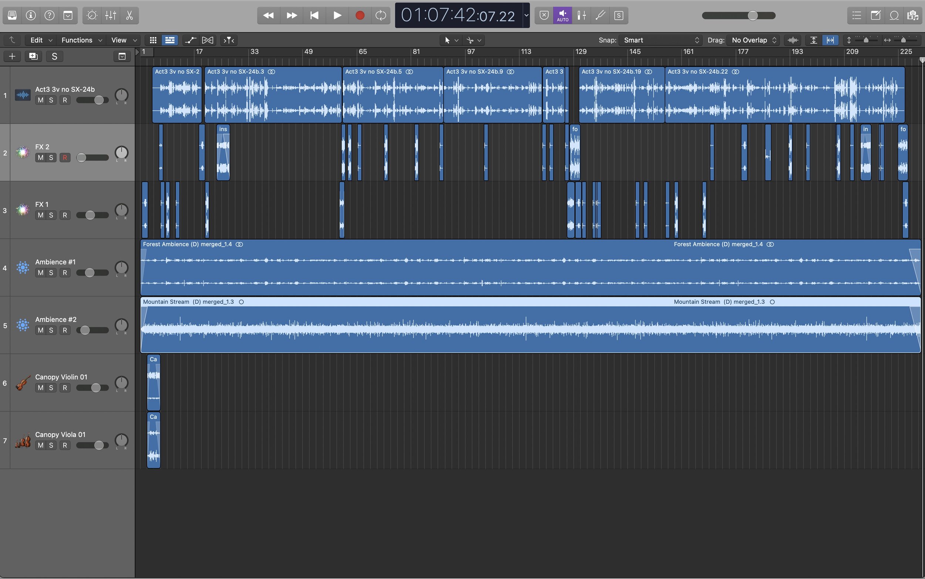Click the global Solo S button
Image resolution: width=925 pixels, height=579 pixels.
click(x=54, y=56)
